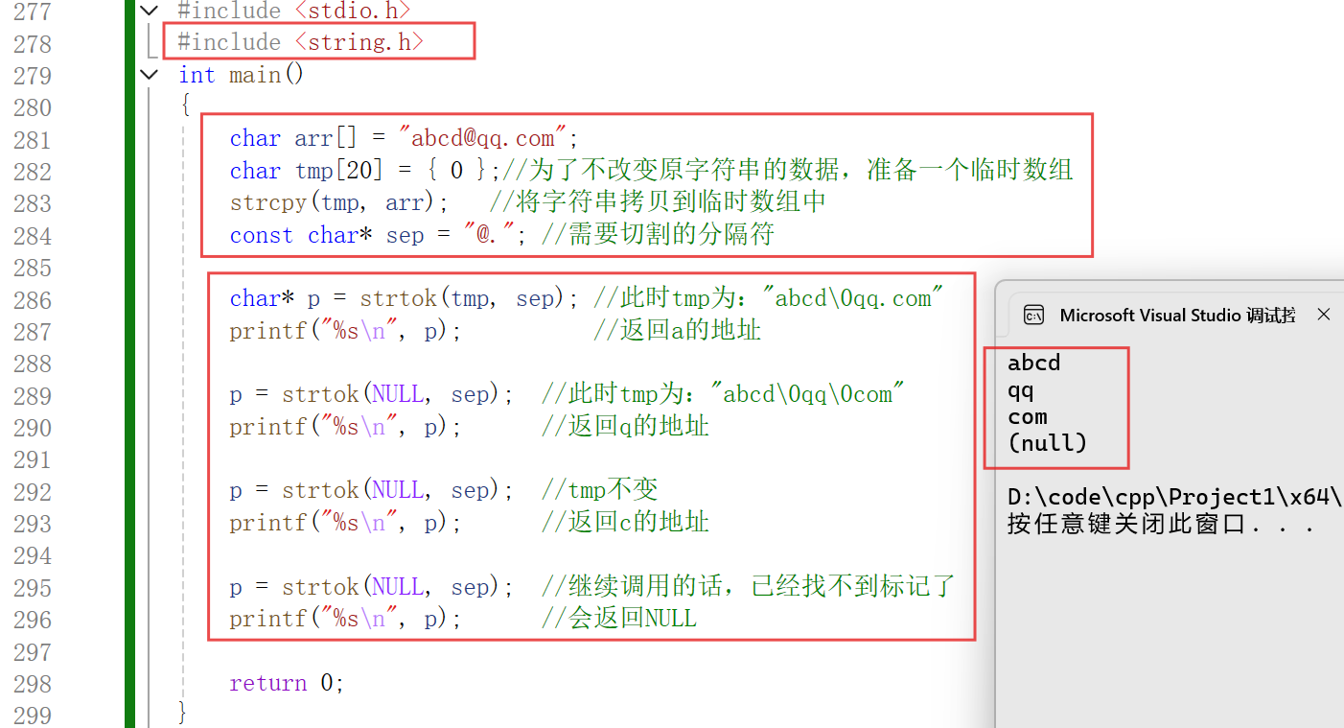Click the #include <string.h> line of code
Screen dimensions: 1344x728
[301, 42]
